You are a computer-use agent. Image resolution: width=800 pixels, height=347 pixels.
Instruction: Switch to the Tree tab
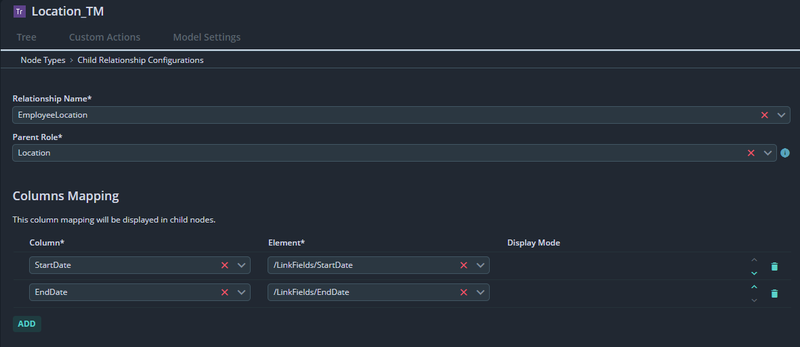26,37
